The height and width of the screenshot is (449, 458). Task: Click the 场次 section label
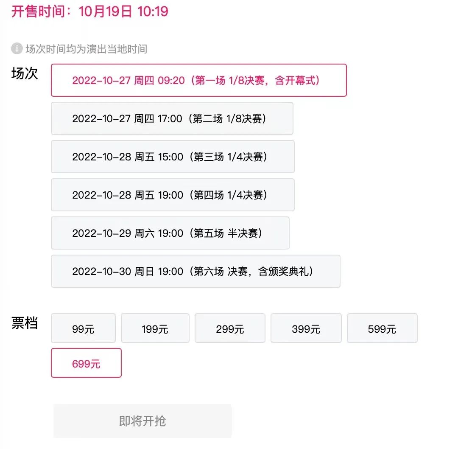(x=25, y=73)
